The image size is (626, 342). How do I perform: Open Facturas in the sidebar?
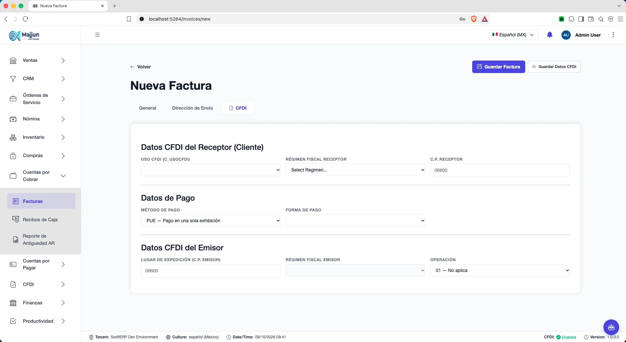pos(41,201)
